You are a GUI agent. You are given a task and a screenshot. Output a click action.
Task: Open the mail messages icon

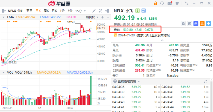tap(170, 3)
